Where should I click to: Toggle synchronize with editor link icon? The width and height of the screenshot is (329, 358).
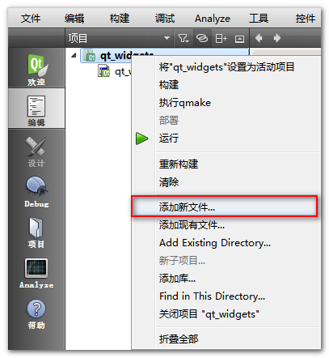click(x=202, y=38)
